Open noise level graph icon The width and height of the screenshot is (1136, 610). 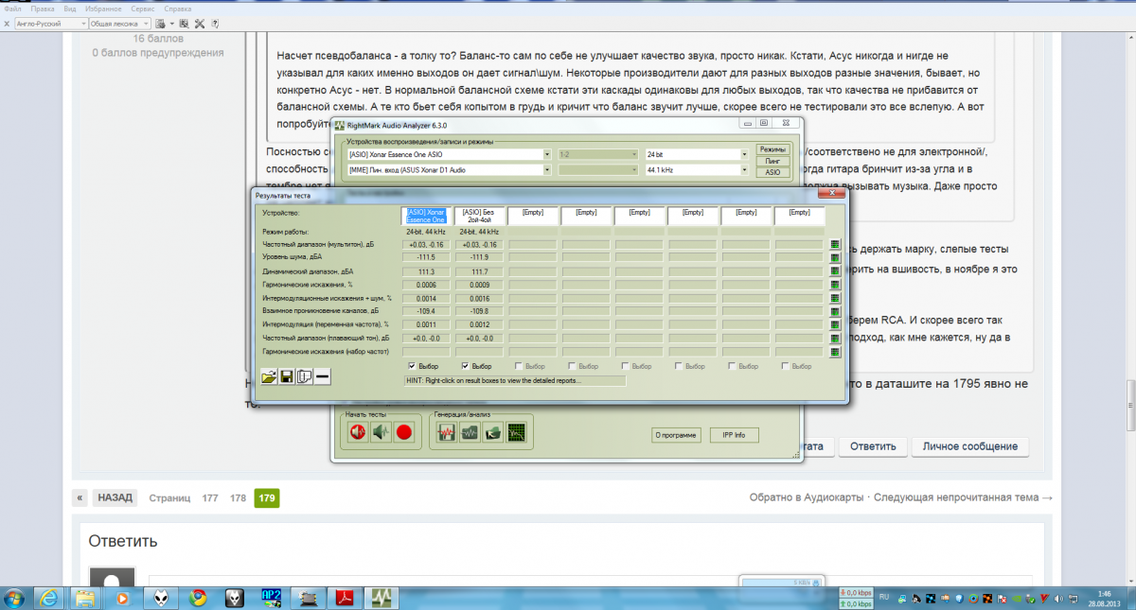coord(835,258)
